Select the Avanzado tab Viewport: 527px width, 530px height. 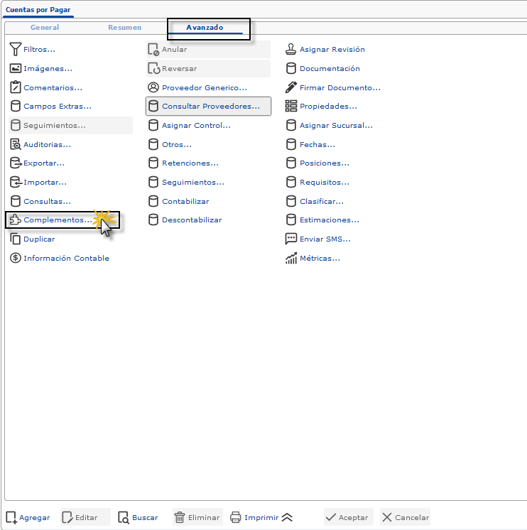tap(205, 28)
